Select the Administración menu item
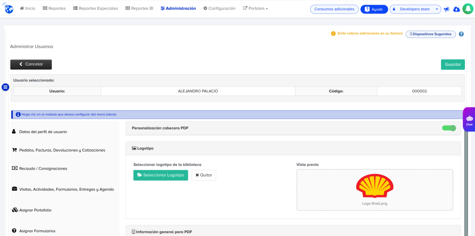Screen dimensions: 475x236 pyautogui.click(x=178, y=8)
